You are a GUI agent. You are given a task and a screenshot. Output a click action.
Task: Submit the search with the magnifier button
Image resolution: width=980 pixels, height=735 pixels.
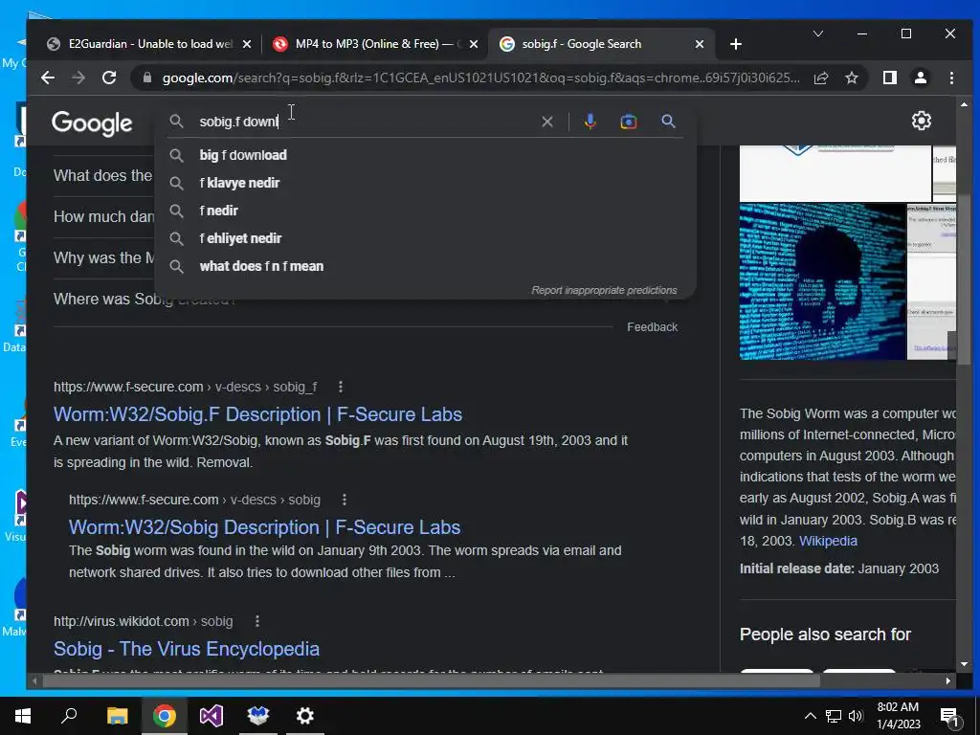(x=668, y=122)
